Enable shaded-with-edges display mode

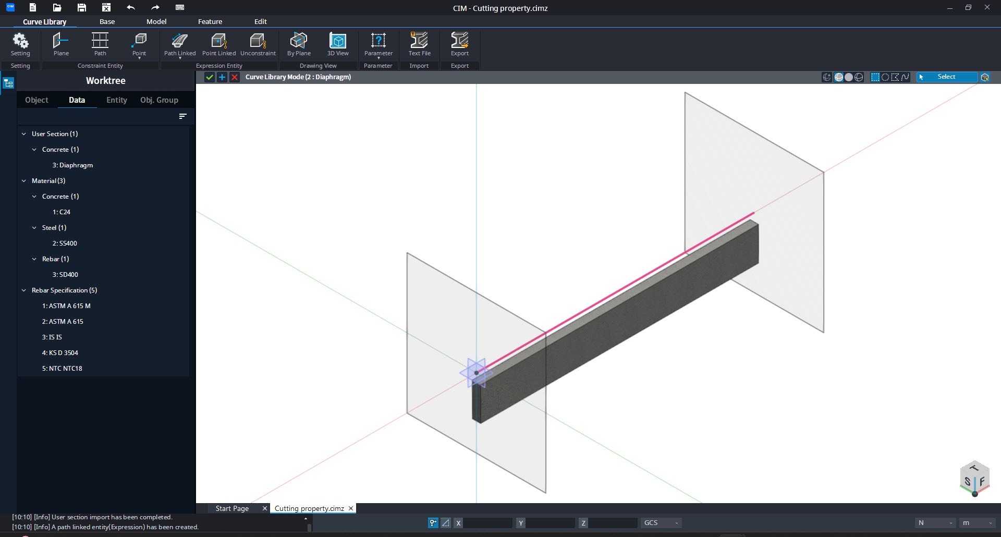839,77
